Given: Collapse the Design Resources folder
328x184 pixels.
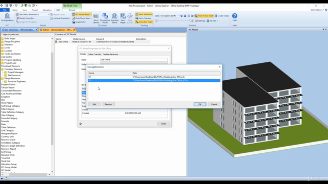Looking at the screenshot, I should coord(2,78).
